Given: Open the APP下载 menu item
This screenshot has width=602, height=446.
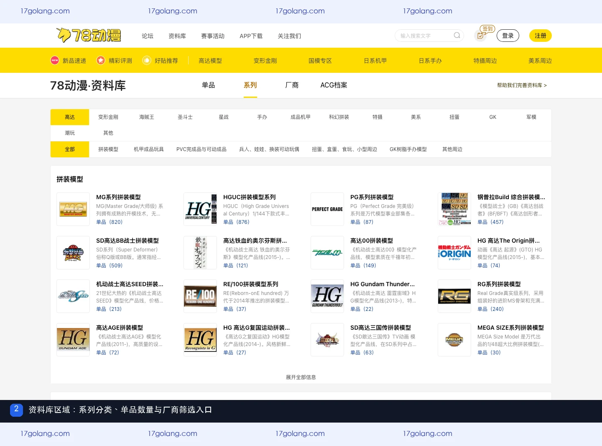Looking at the screenshot, I should point(251,36).
